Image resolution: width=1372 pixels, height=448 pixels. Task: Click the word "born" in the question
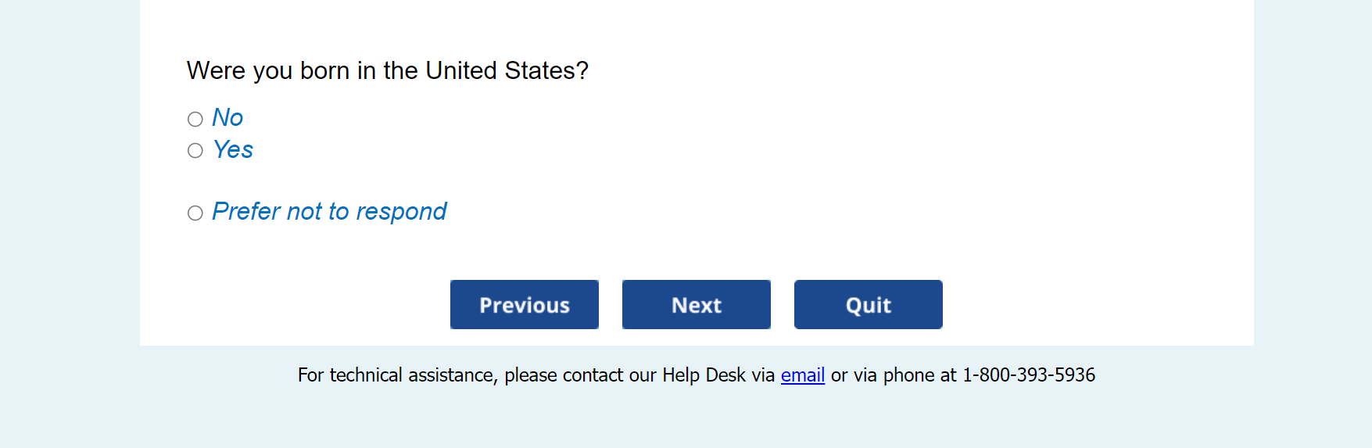pos(324,70)
